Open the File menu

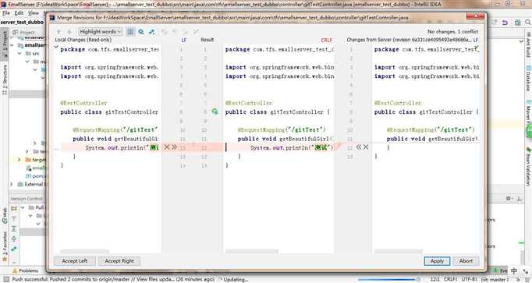click(x=6, y=13)
